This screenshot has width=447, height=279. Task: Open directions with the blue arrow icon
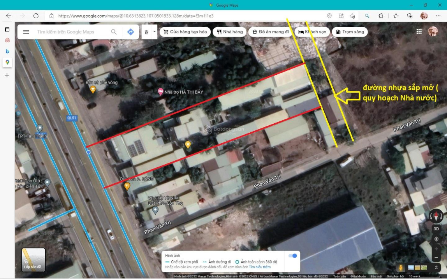(x=130, y=32)
